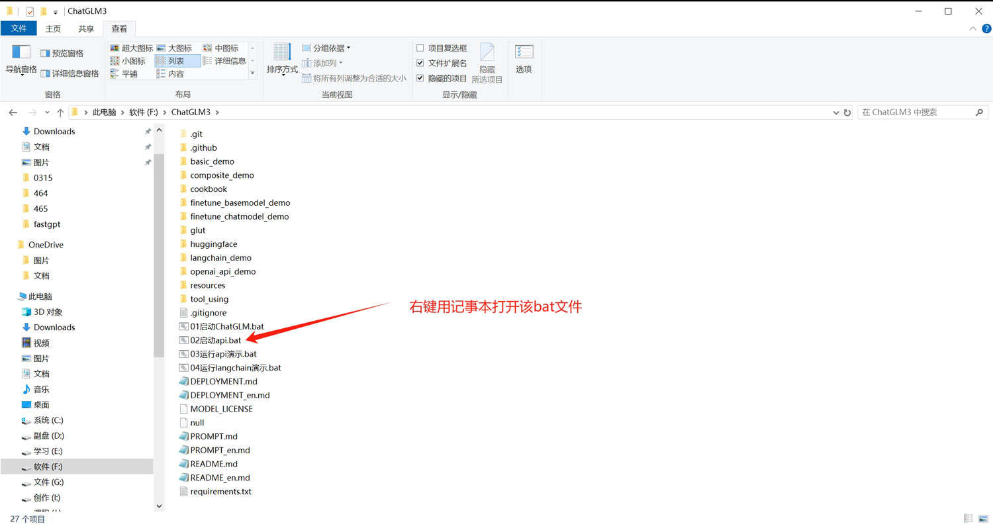Select Small icons layout

(128, 61)
